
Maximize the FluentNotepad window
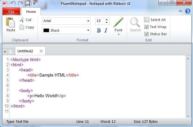coord(172,3)
